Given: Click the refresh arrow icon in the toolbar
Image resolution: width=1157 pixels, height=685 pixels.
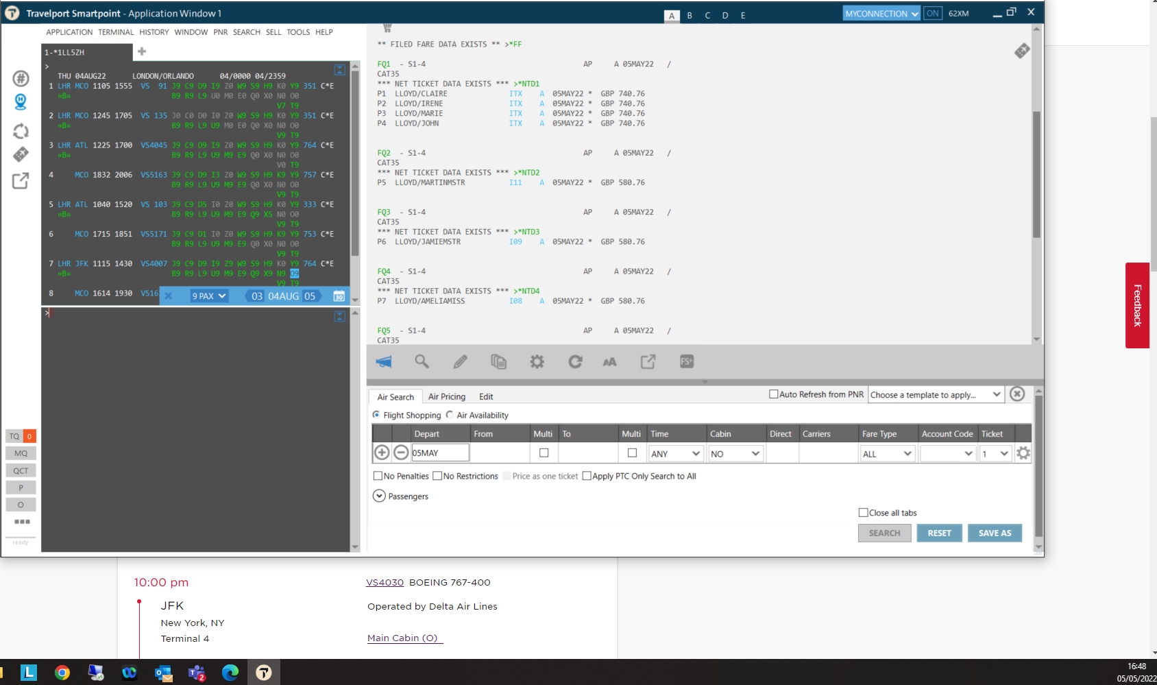Looking at the screenshot, I should (575, 361).
